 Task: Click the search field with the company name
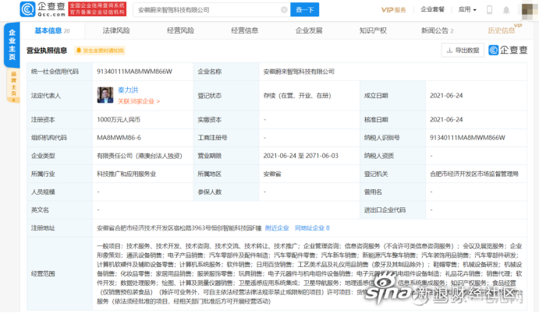tap(211, 9)
